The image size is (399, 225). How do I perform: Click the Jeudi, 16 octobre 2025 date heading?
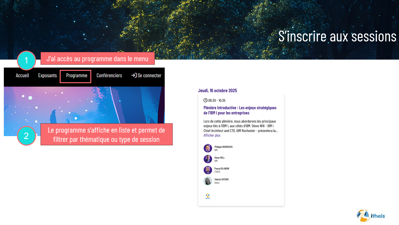pos(217,91)
